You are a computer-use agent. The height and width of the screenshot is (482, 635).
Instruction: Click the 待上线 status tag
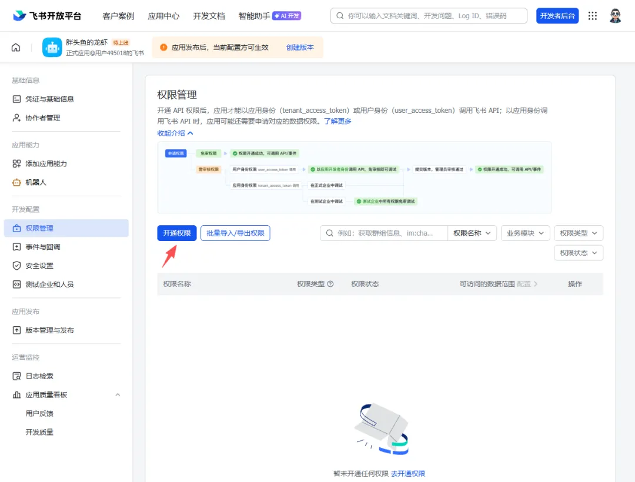tap(121, 42)
